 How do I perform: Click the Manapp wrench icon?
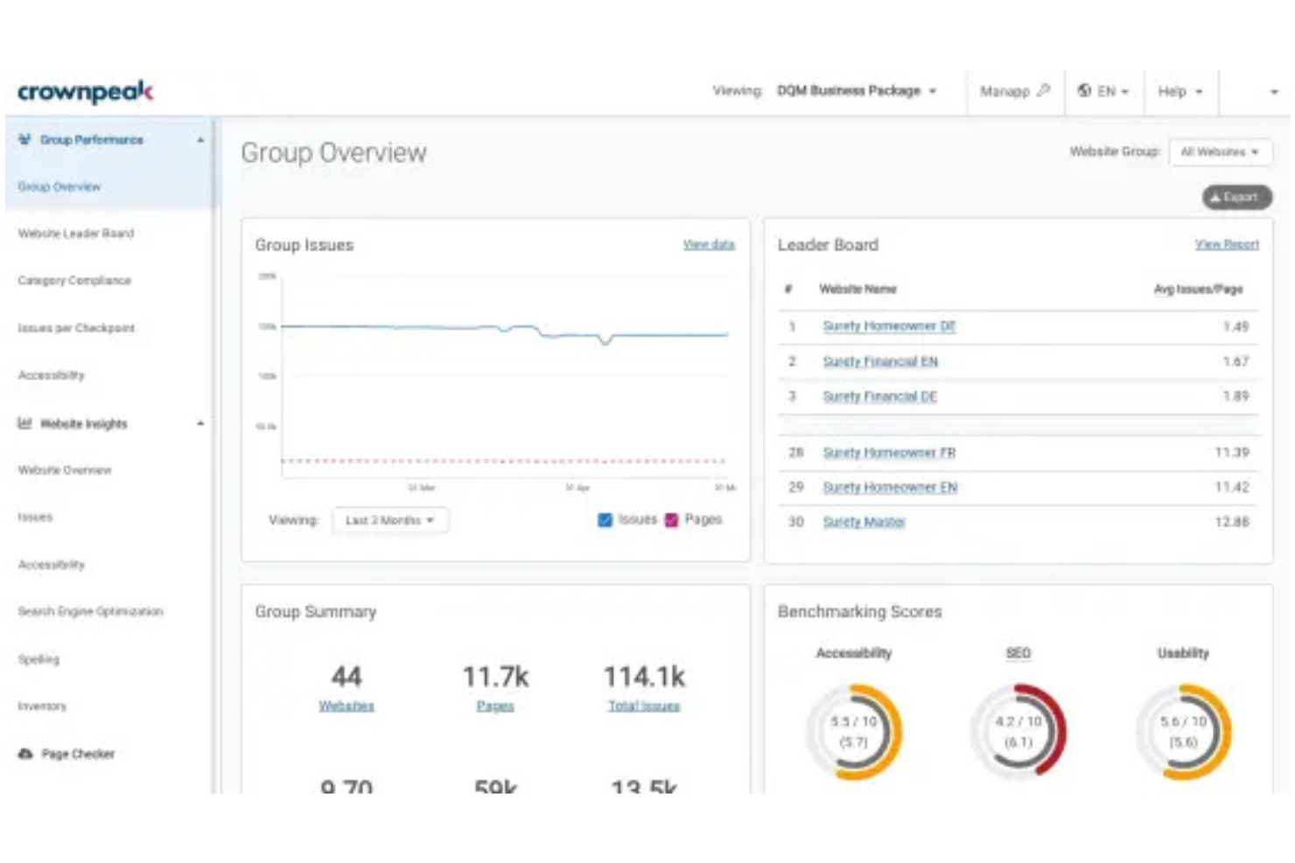pyautogui.click(x=1043, y=90)
